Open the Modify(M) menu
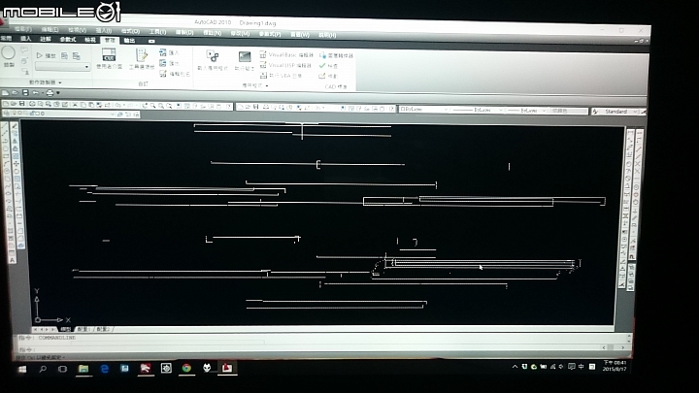Image resolution: width=699 pixels, height=393 pixels. (240, 33)
